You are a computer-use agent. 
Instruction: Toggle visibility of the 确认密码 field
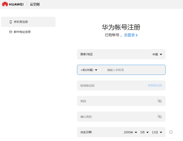point(160,117)
